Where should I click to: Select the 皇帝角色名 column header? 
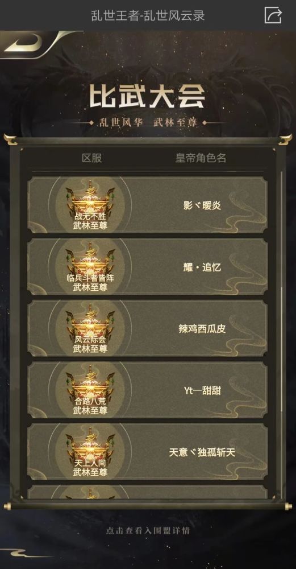pos(201,158)
